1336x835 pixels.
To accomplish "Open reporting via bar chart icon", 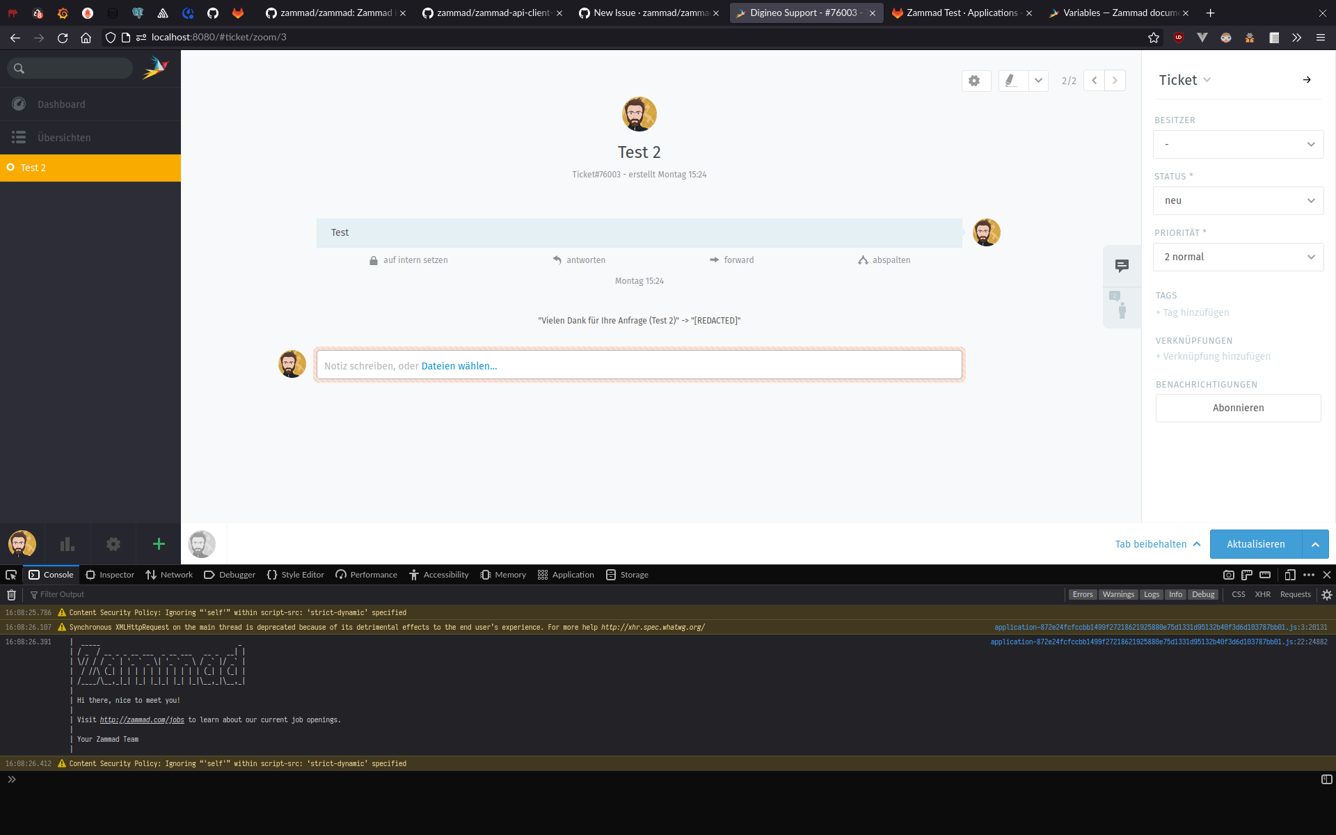I will click(67, 544).
